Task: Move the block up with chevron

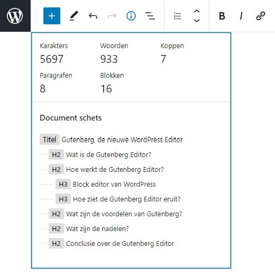Action: tap(197, 11)
